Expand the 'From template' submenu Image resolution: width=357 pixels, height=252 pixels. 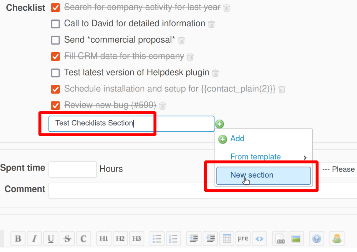point(256,157)
